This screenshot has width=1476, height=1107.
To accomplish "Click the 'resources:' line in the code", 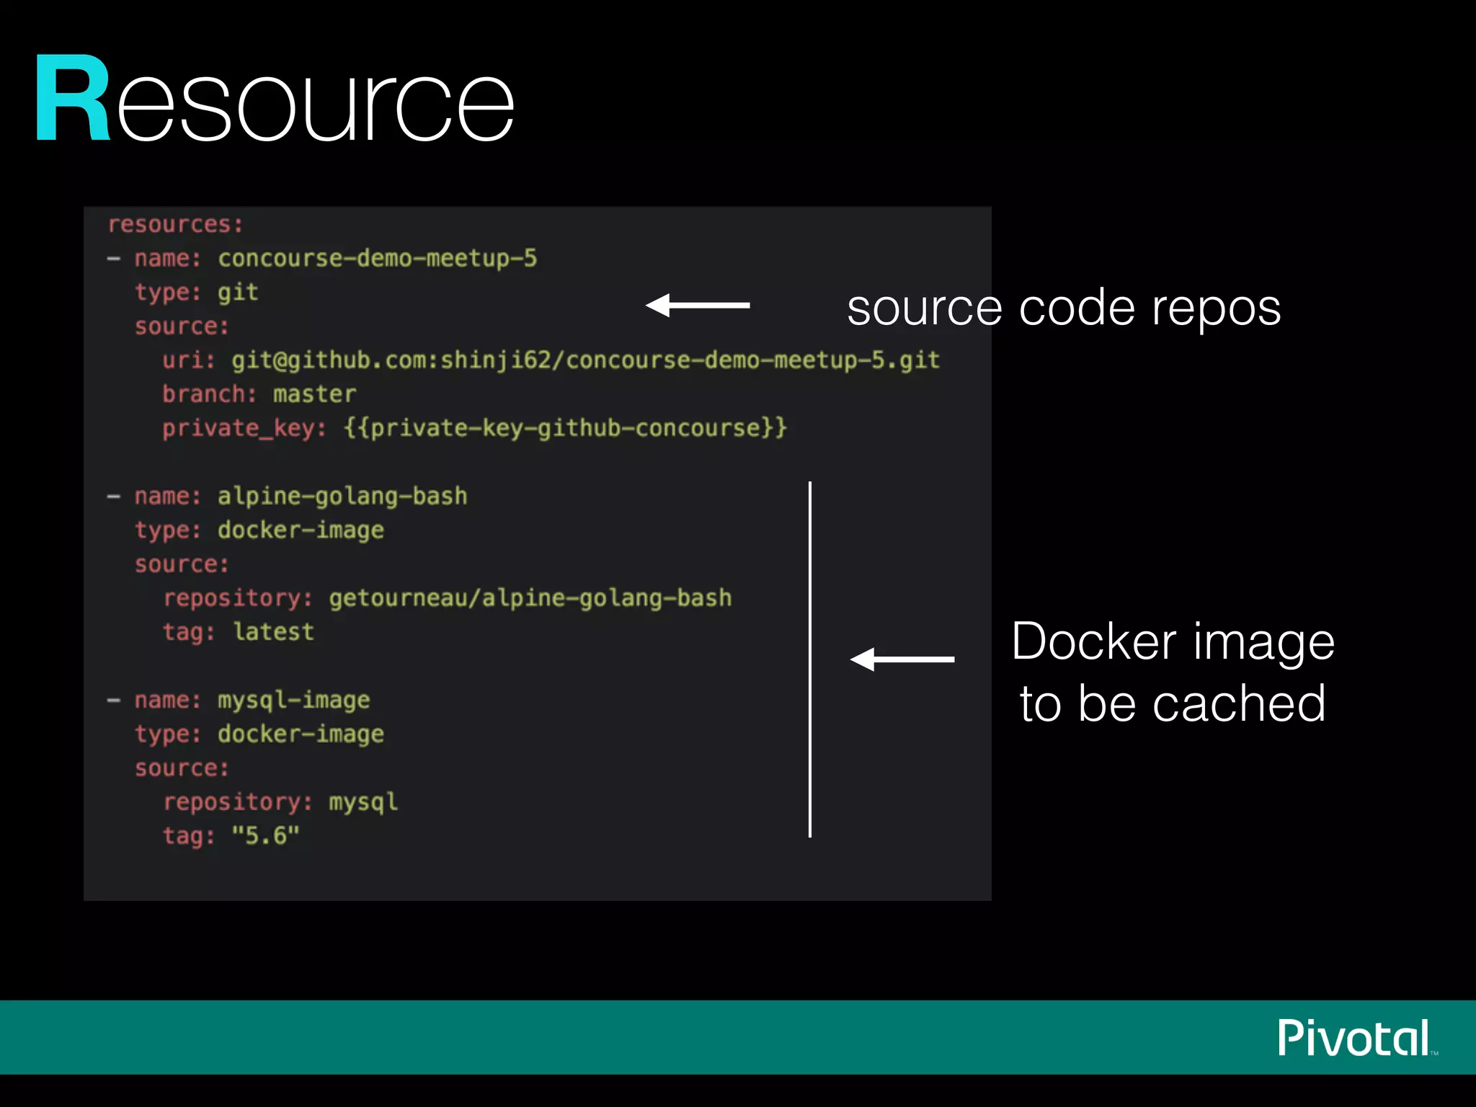I will click(176, 224).
